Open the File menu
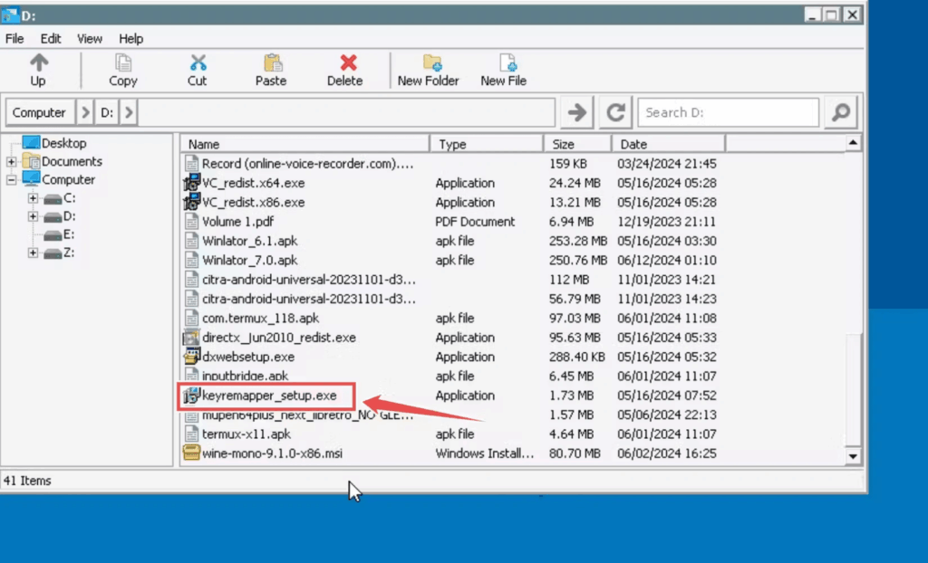This screenshot has height=563, width=928. (14, 39)
